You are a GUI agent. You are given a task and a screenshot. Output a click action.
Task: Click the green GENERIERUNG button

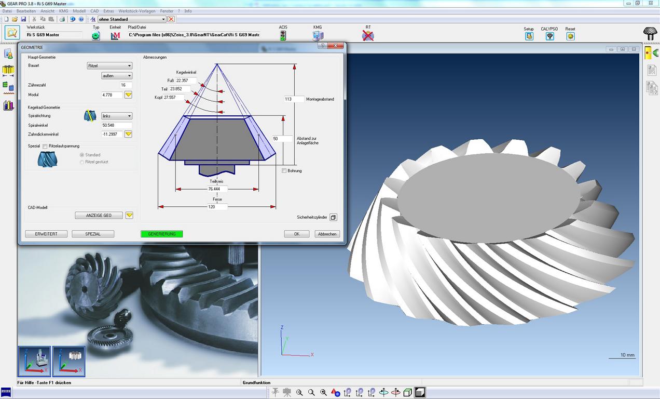coord(162,234)
